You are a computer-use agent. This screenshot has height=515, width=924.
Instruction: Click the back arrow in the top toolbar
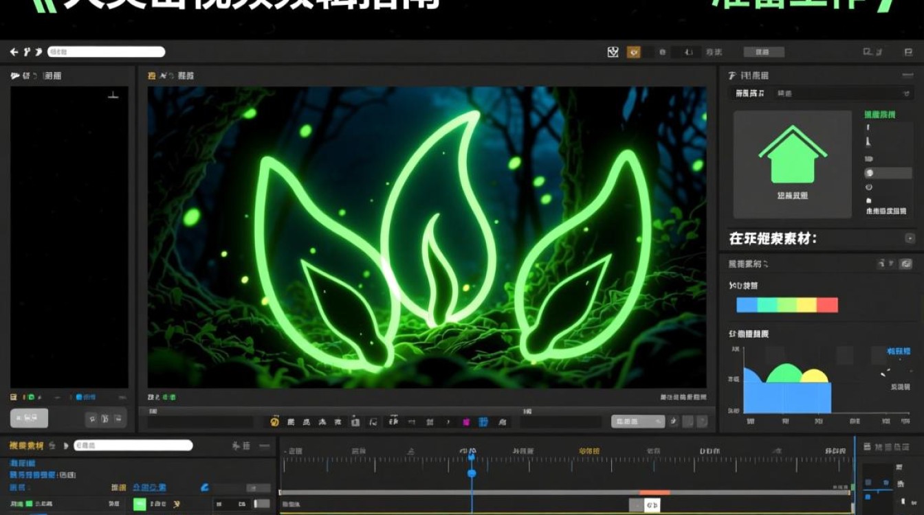[14, 51]
